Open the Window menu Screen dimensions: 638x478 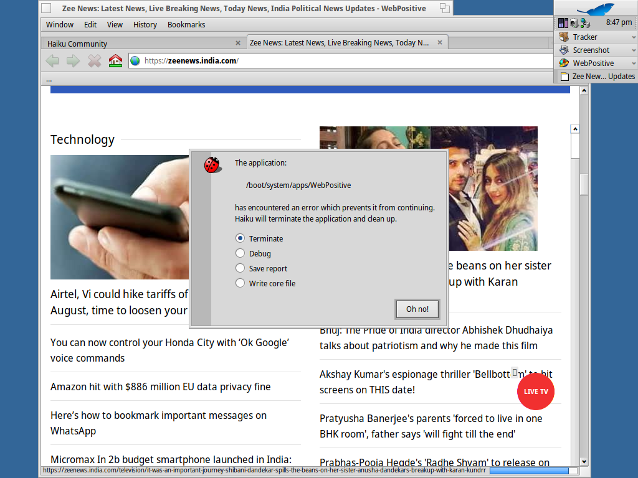tap(60, 25)
